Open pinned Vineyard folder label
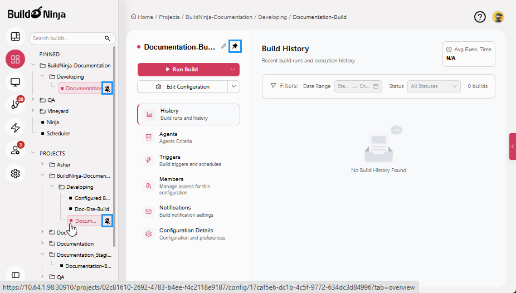The height and width of the screenshot is (293, 516). (x=58, y=111)
